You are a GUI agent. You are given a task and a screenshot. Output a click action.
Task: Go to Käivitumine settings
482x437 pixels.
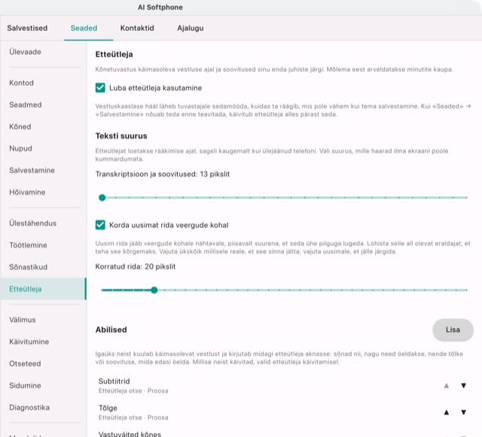pyautogui.click(x=43, y=341)
